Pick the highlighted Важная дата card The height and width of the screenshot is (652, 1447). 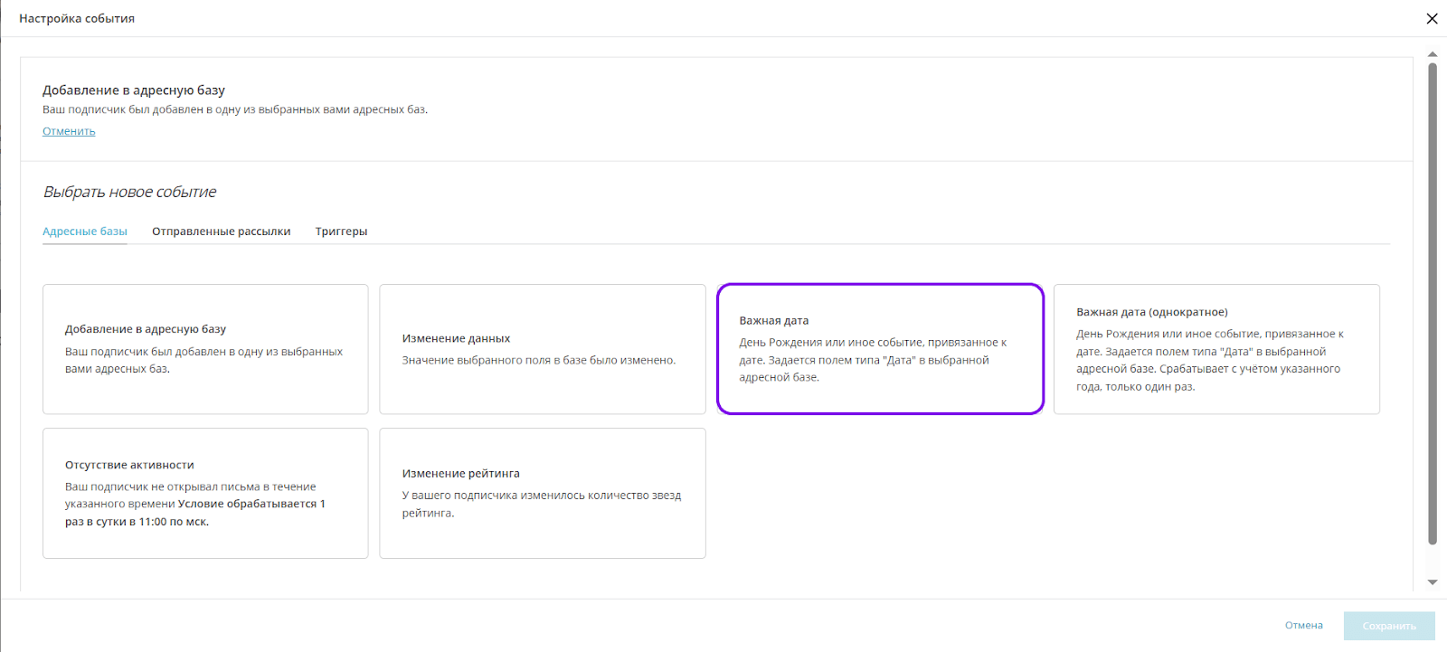(x=880, y=349)
